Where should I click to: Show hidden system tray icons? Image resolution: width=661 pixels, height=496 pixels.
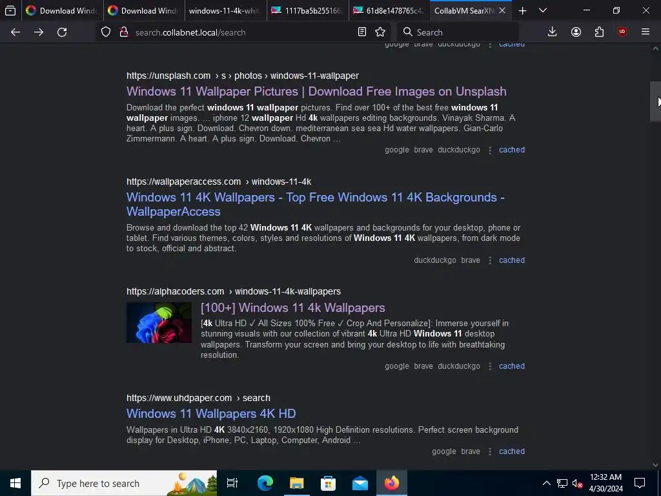[x=546, y=483]
